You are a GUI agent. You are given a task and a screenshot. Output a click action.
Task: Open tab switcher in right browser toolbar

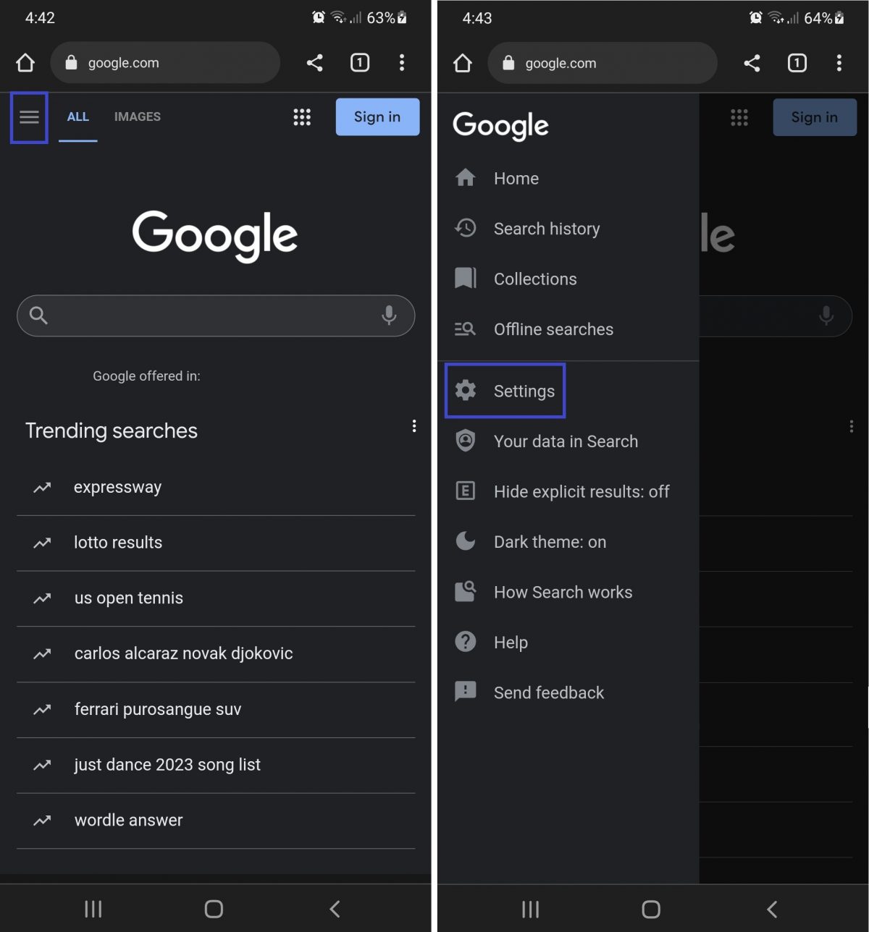[797, 63]
